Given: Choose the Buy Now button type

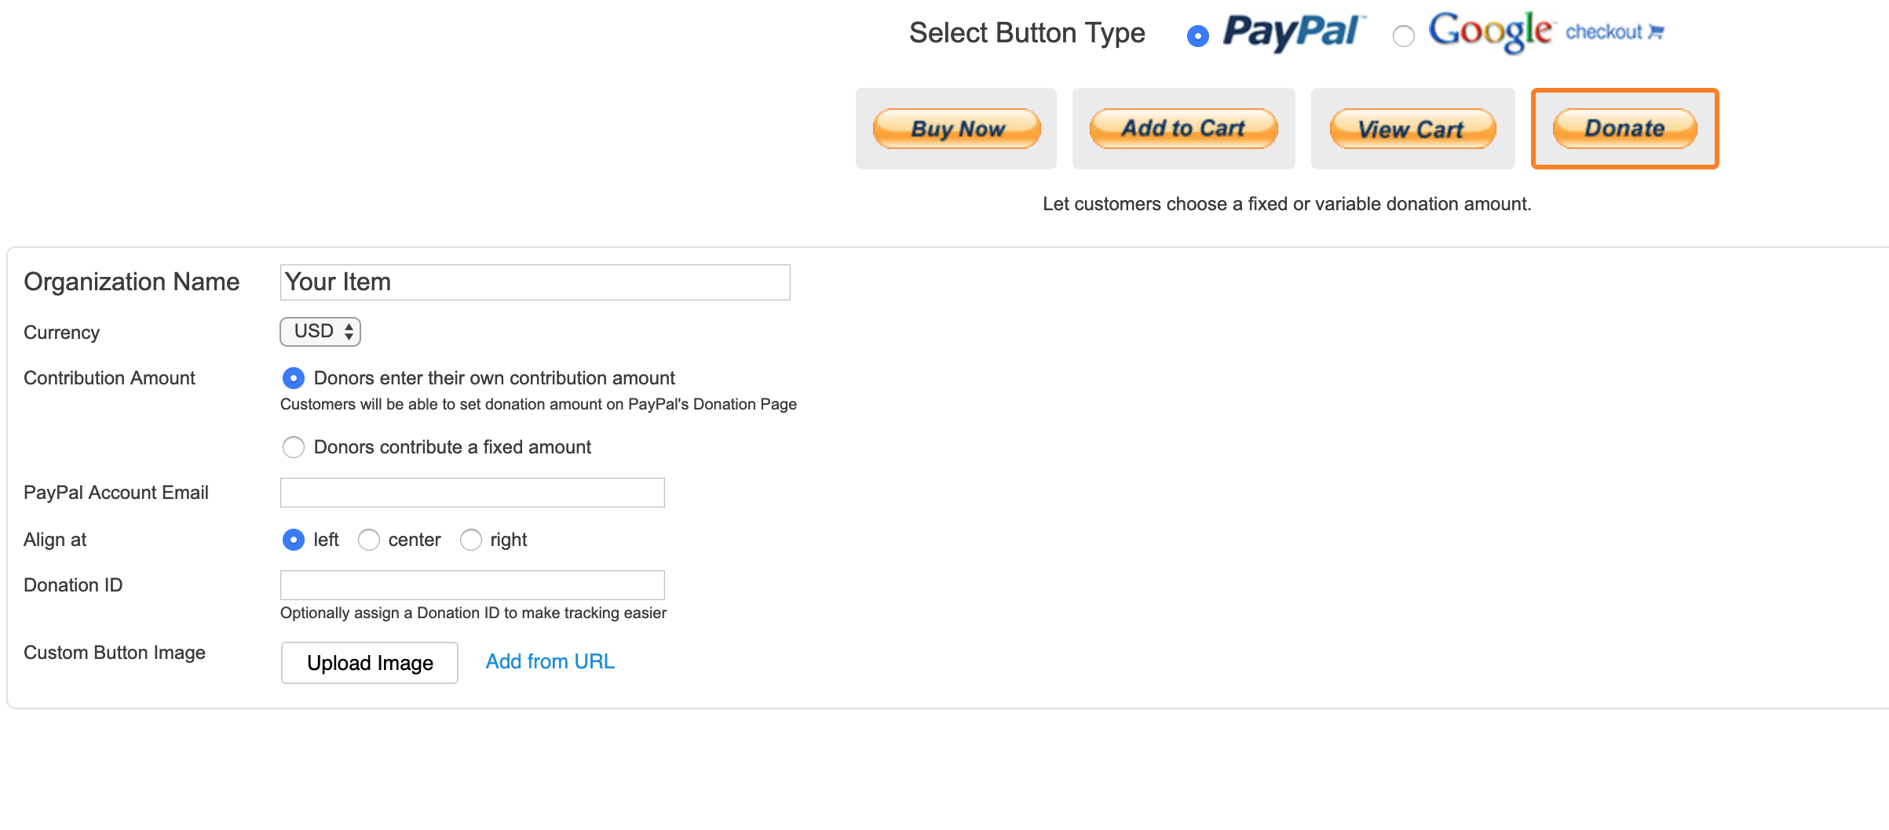Looking at the screenshot, I should (x=956, y=129).
